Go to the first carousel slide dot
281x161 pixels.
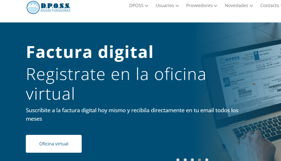(178, 160)
